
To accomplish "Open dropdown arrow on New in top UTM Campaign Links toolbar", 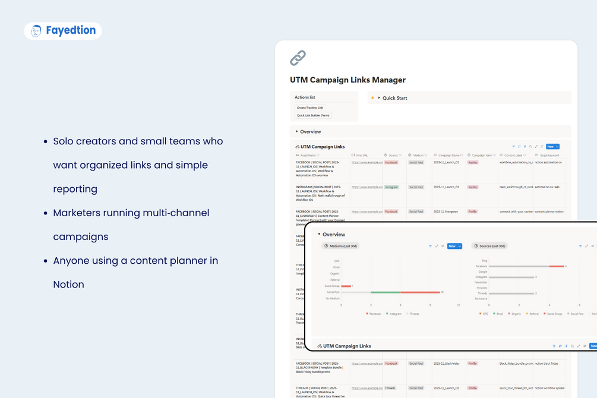I will pyautogui.click(x=557, y=147).
